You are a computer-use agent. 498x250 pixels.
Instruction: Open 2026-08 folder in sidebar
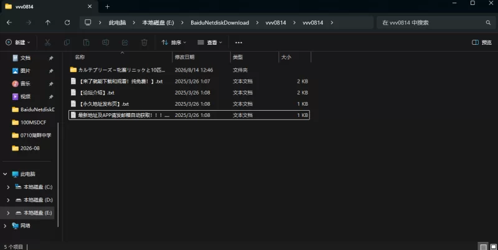coord(26,148)
